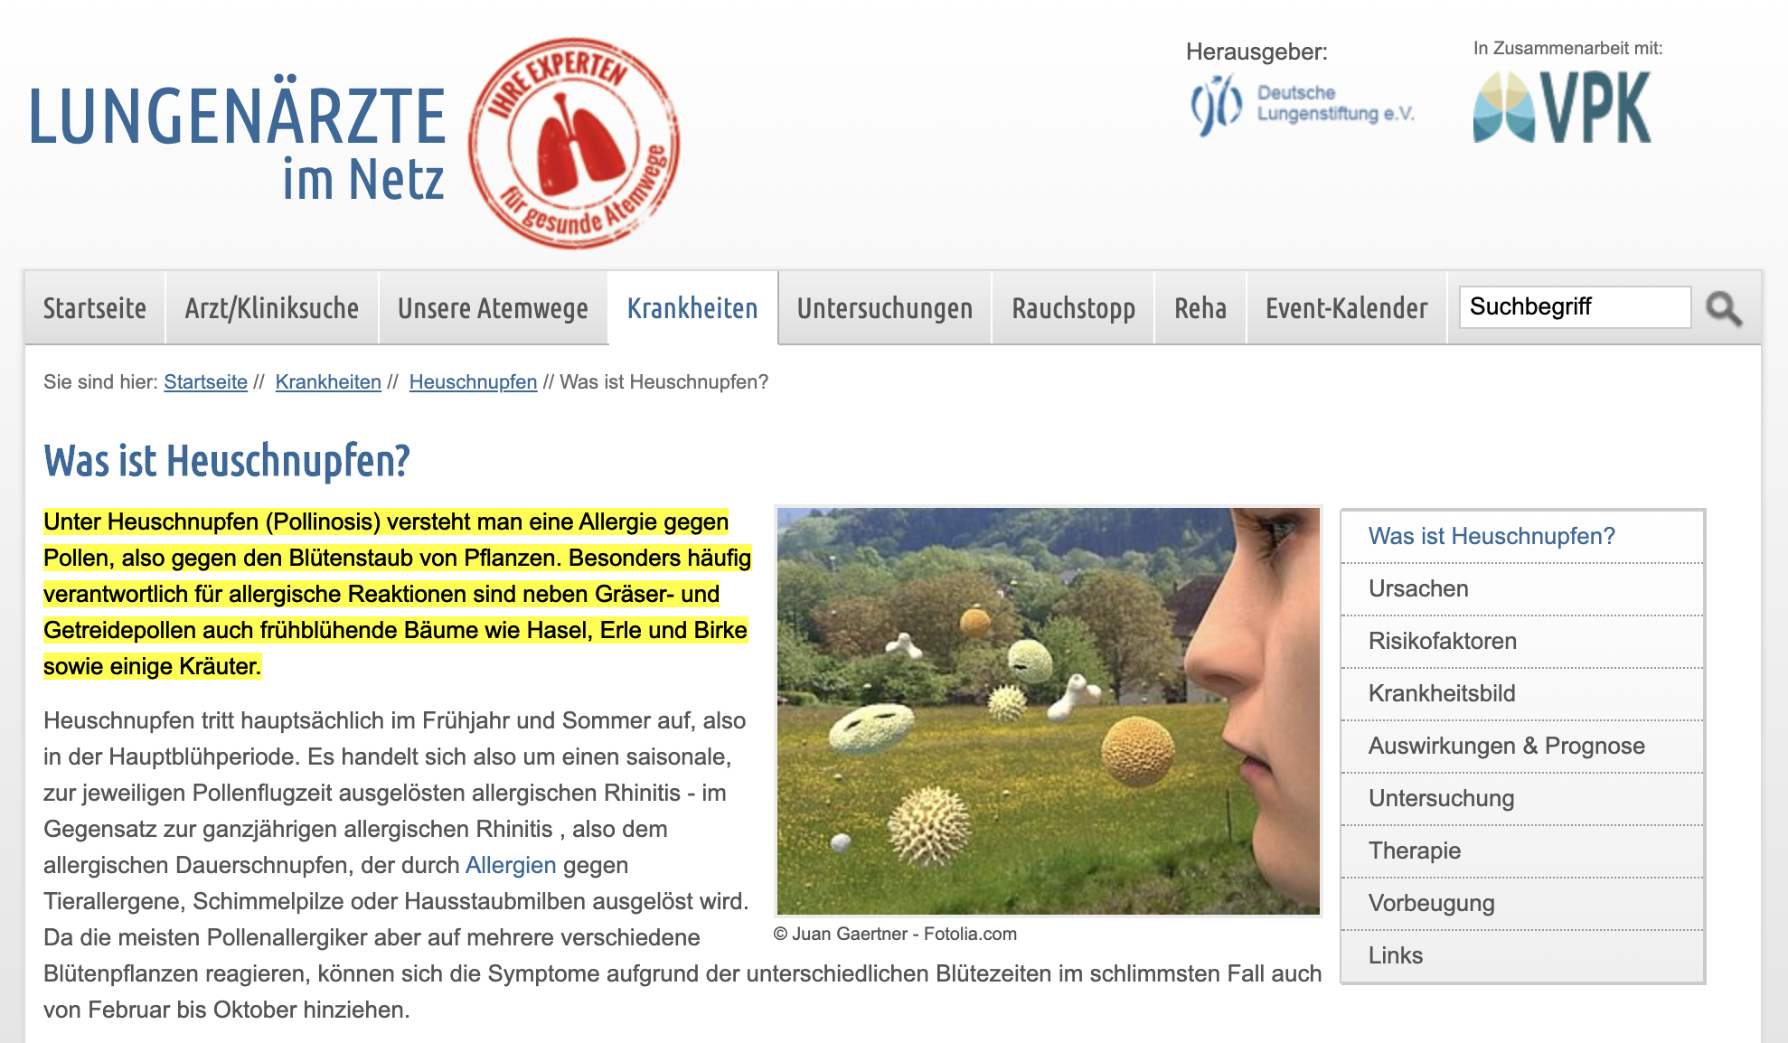The image size is (1788, 1043).
Task: Open the Ursachen sidebar entry
Action: tap(1522, 589)
